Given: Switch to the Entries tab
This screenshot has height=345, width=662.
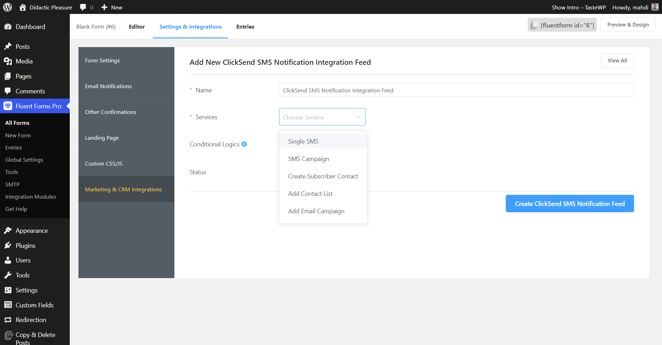Looking at the screenshot, I should (x=245, y=27).
